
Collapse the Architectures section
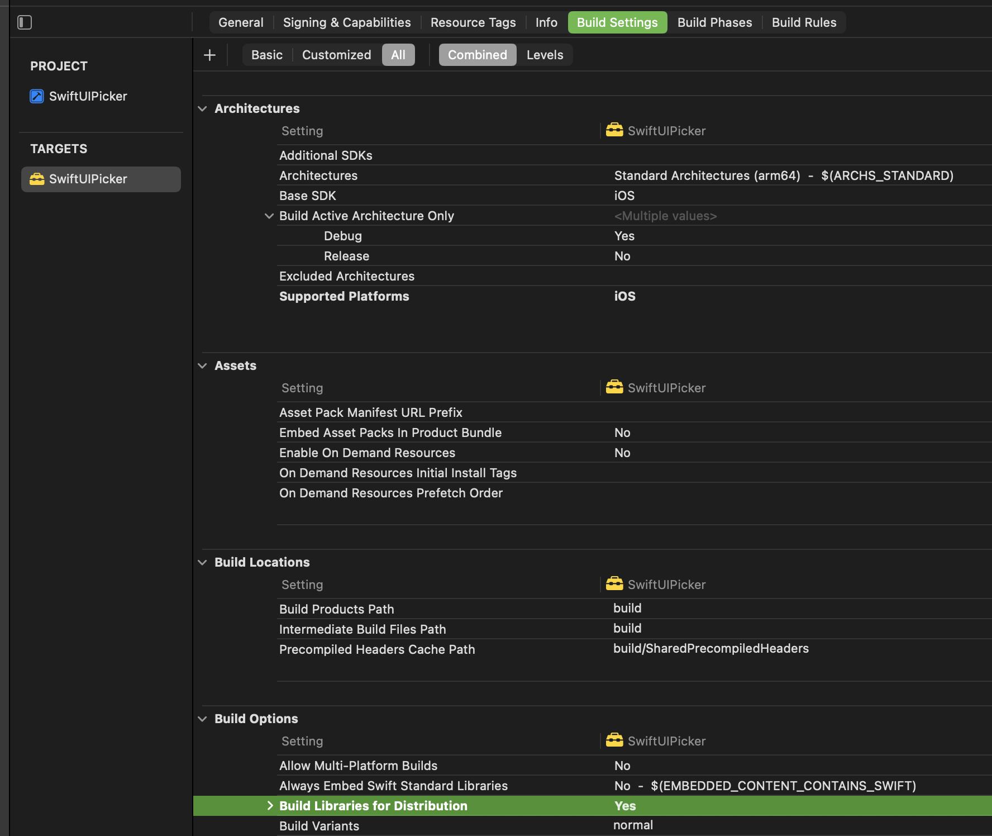[202, 108]
